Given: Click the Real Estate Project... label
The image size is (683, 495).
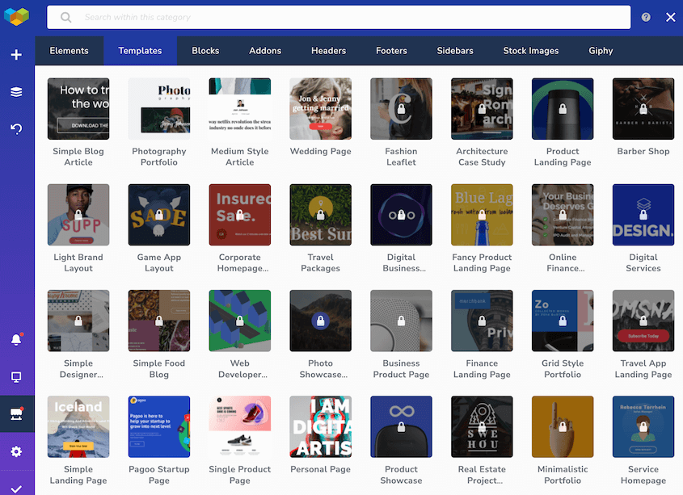Looking at the screenshot, I should pos(482,475).
